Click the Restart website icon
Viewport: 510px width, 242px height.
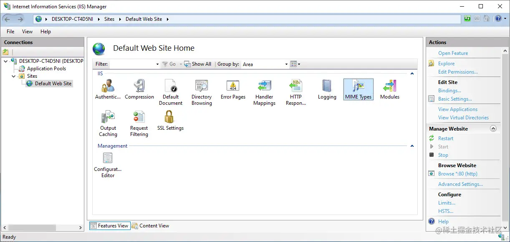point(432,138)
